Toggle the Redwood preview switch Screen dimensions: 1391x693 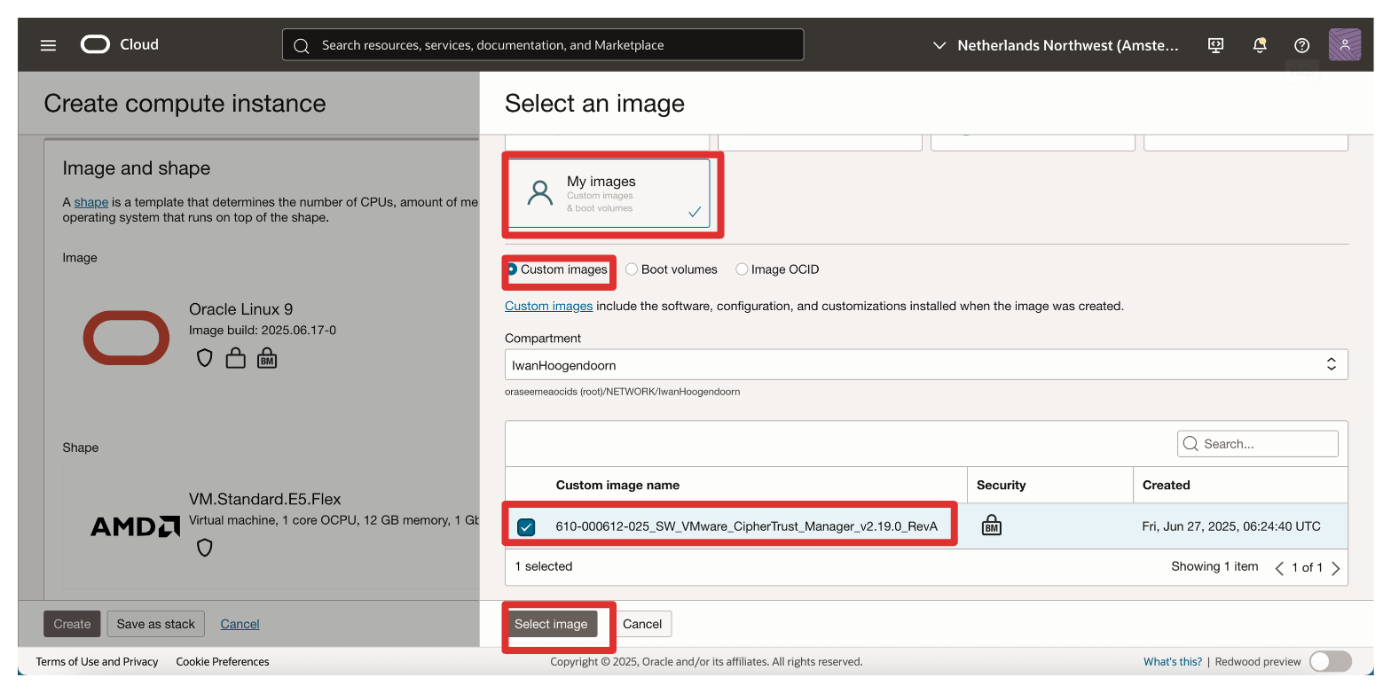pyautogui.click(x=1329, y=661)
